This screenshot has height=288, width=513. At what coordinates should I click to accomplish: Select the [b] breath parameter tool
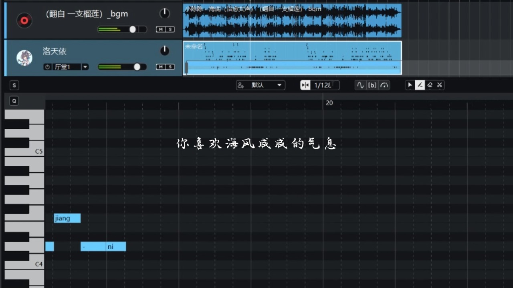point(372,85)
